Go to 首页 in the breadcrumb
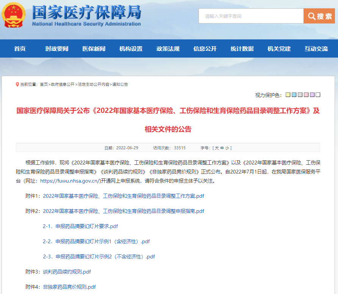The width and height of the screenshot is (338, 294). (x=44, y=84)
